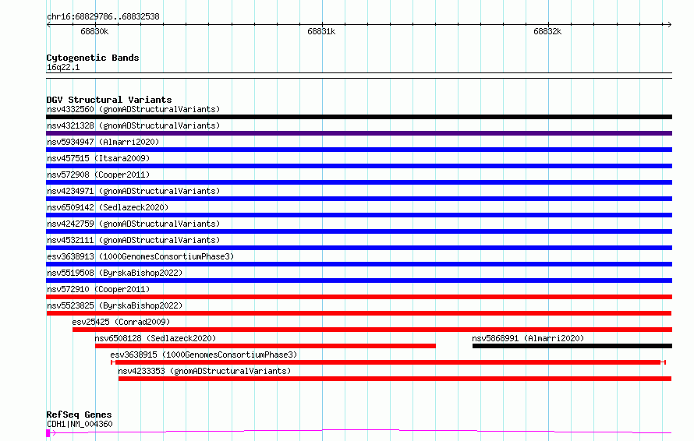The width and height of the screenshot is (694, 441).
Task: Select nsv4233353 gnomAD variant label
Action: point(204,371)
